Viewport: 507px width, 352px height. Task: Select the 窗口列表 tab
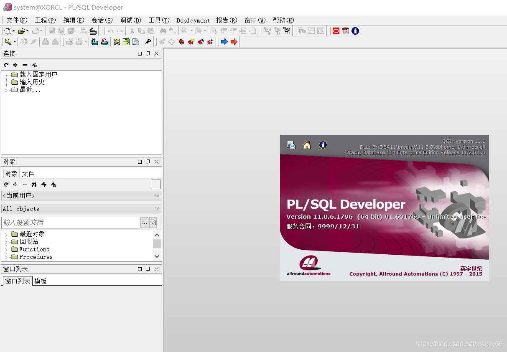(x=18, y=281)
